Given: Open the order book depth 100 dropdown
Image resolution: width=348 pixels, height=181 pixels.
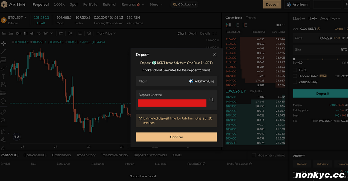Looking at the screenshot, I should point(280,25).
